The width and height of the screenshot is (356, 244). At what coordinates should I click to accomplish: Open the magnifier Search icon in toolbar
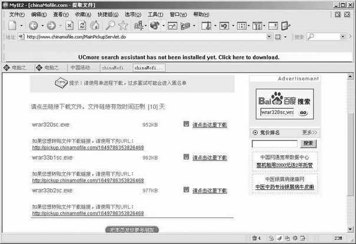point(110,25)
